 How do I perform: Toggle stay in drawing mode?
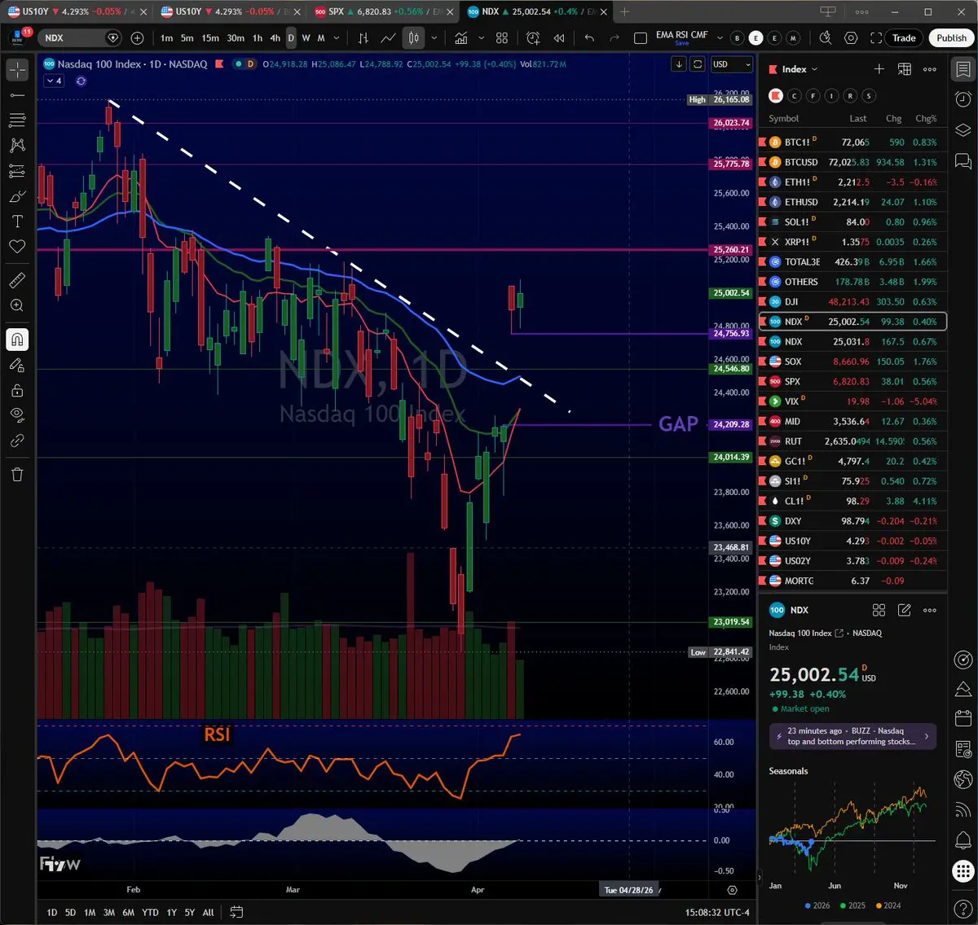(x=17, y=365)
